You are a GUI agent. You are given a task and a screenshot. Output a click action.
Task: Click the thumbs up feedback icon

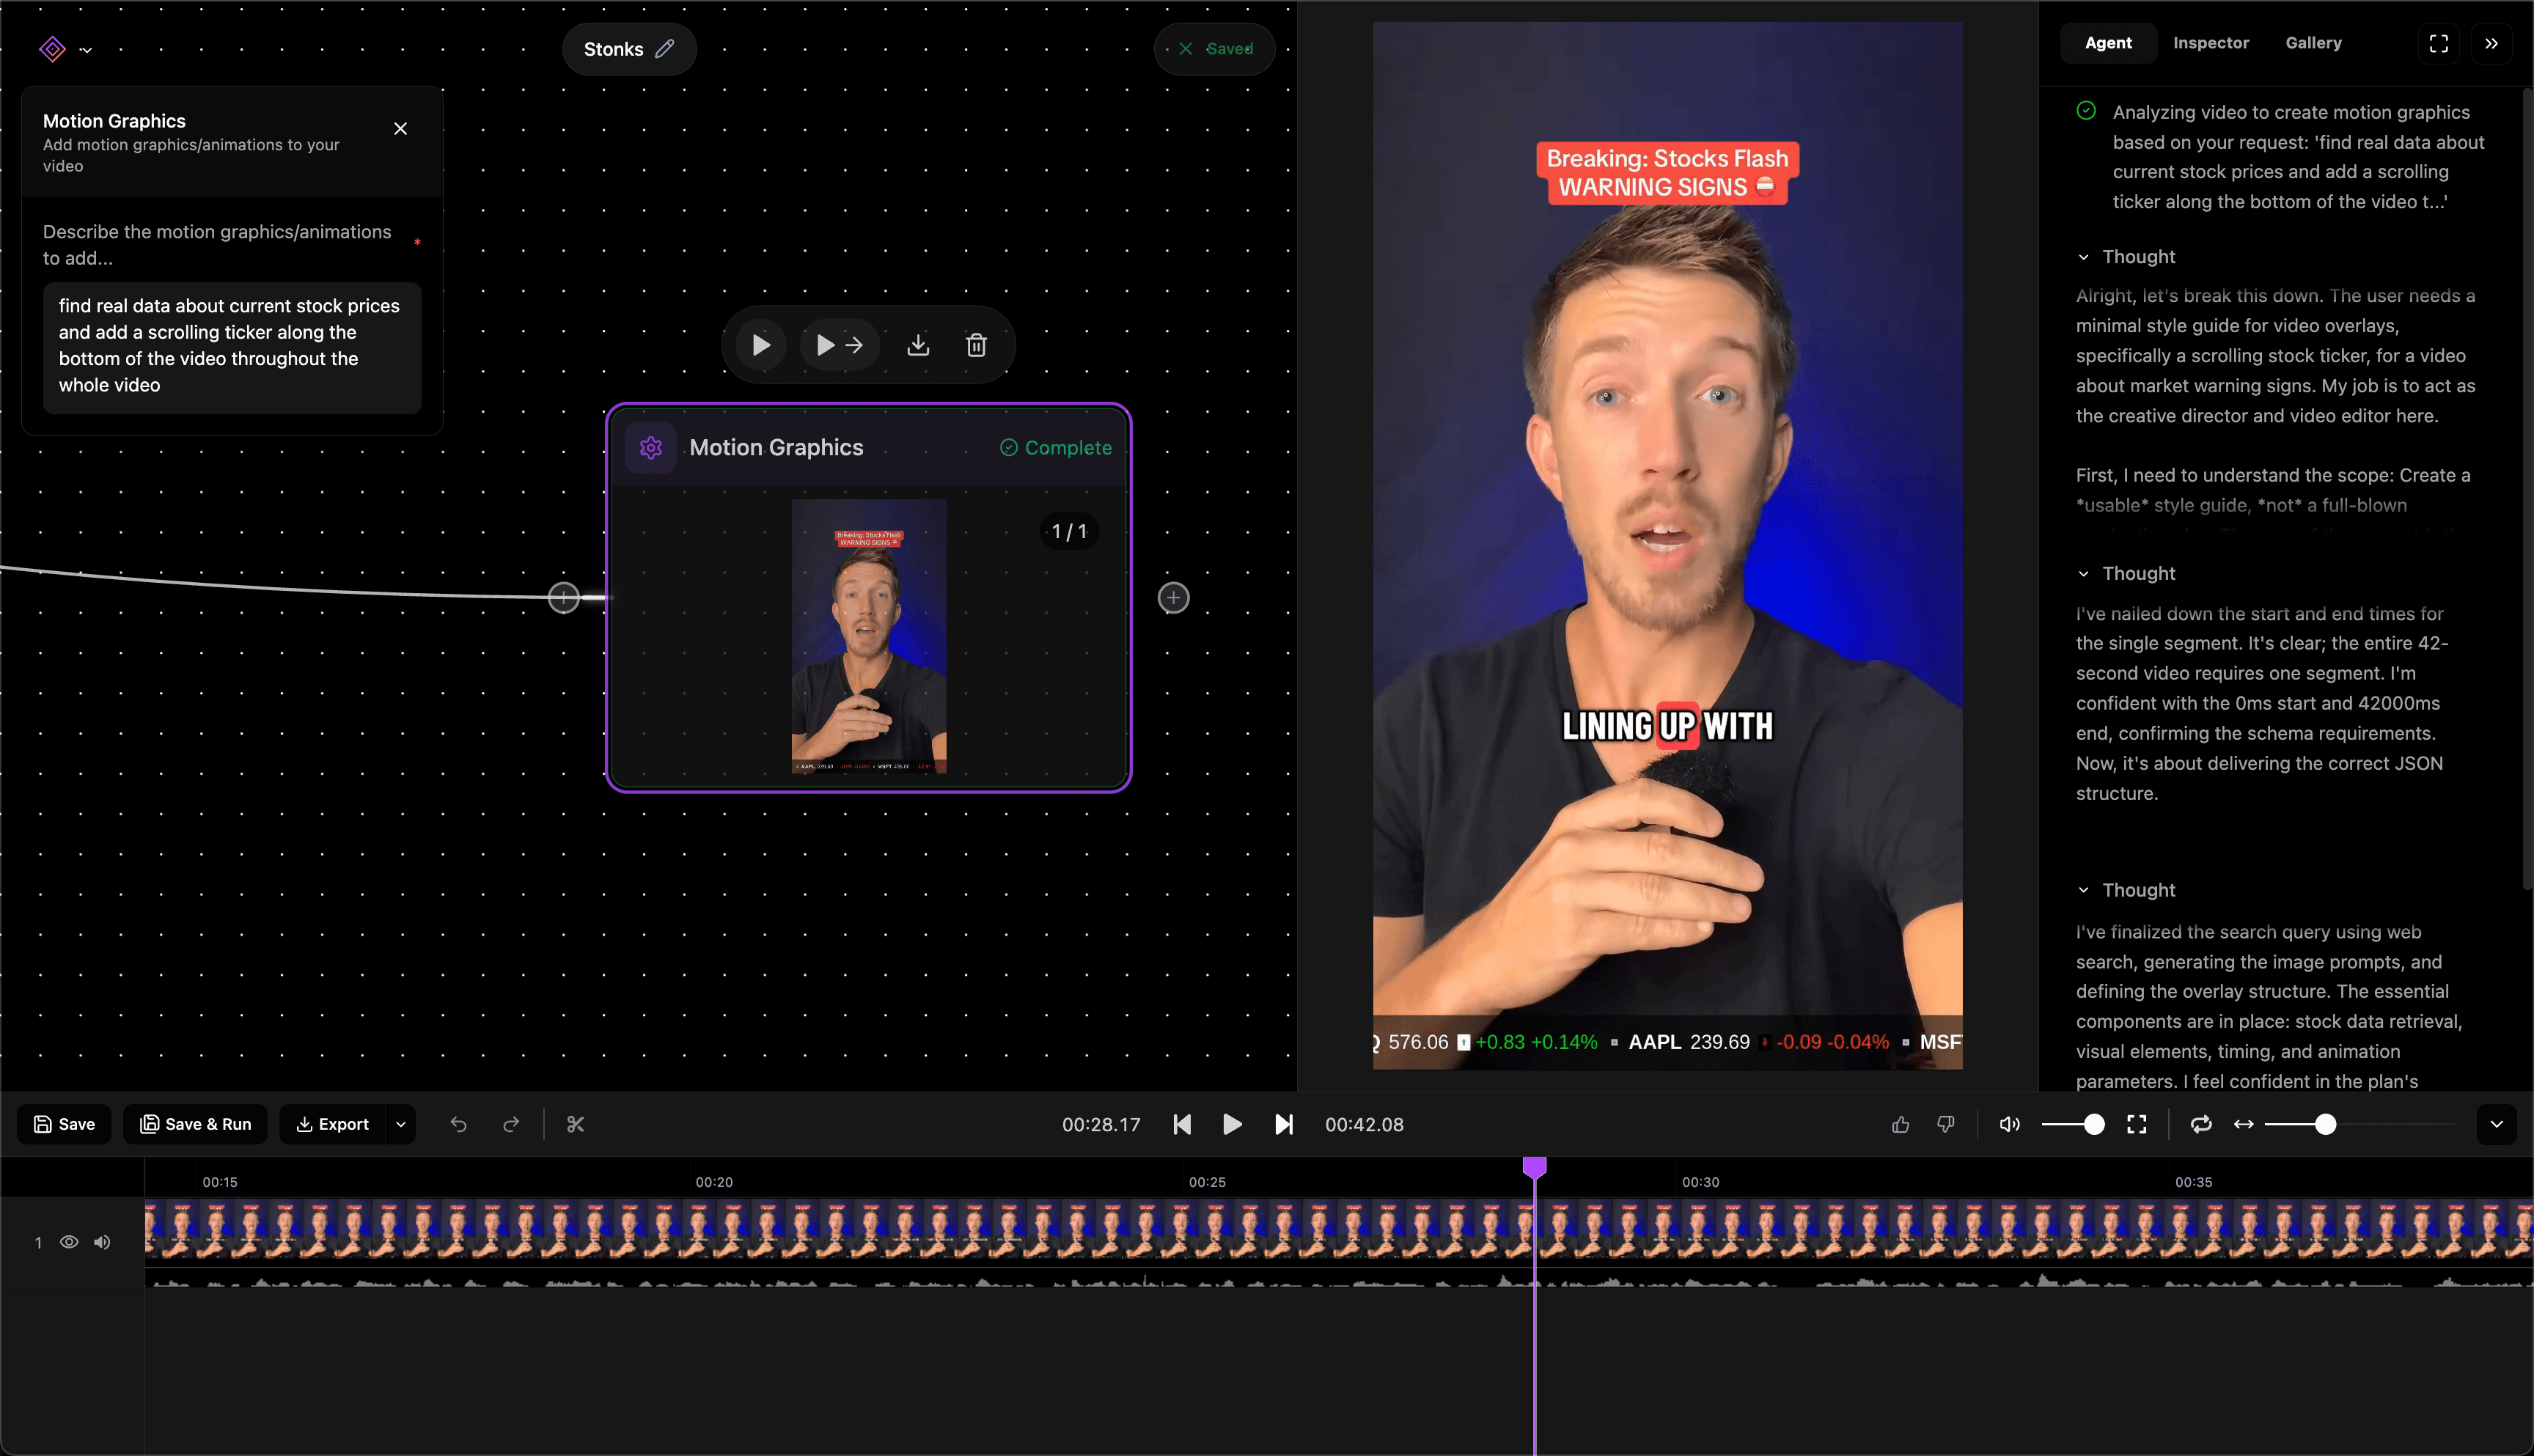coord(1900,1124)
